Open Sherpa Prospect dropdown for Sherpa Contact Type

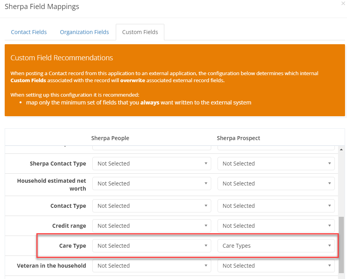tap(276, 164)
